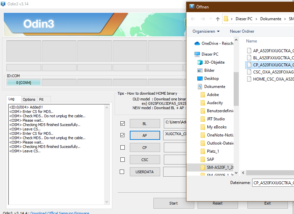The height and width of the screenshot is (214, 294).
Task: Click the Start button in Odin3
Action: tap(173, 203)
